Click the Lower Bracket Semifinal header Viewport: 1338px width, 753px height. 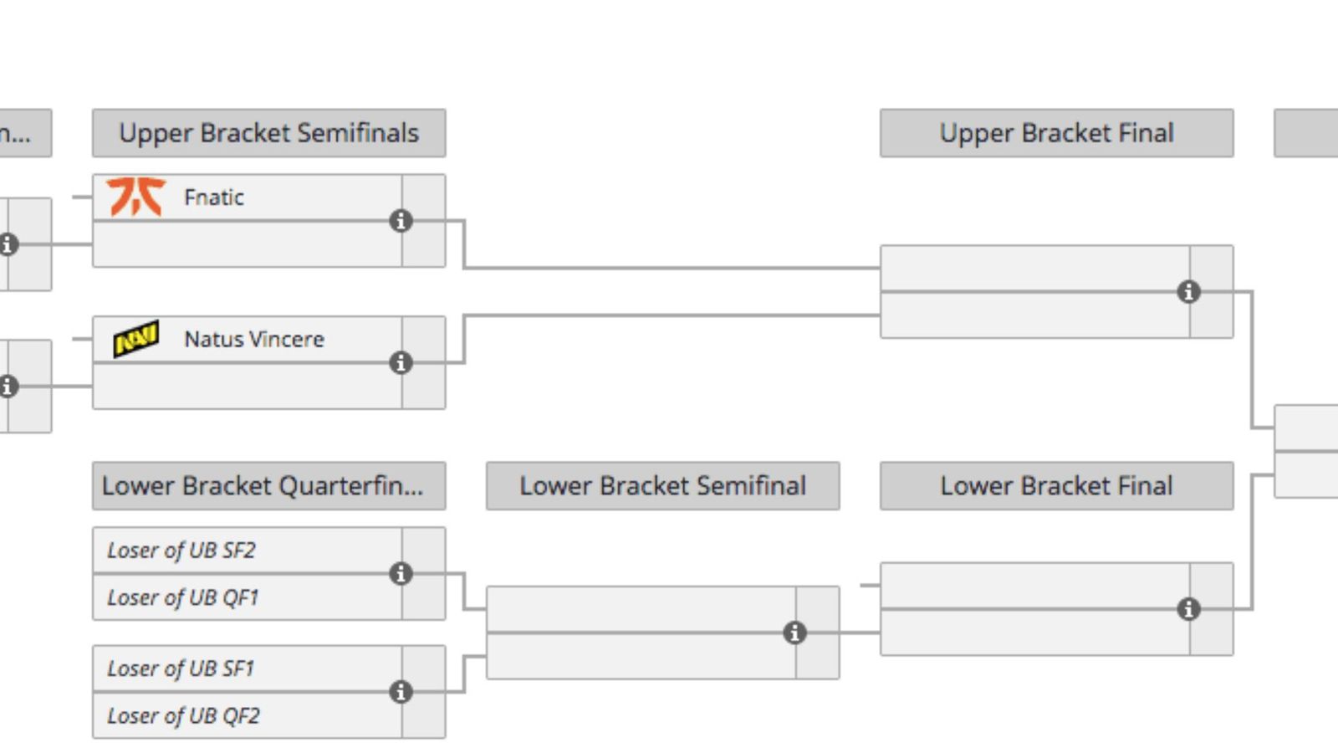tap(662, 486)
